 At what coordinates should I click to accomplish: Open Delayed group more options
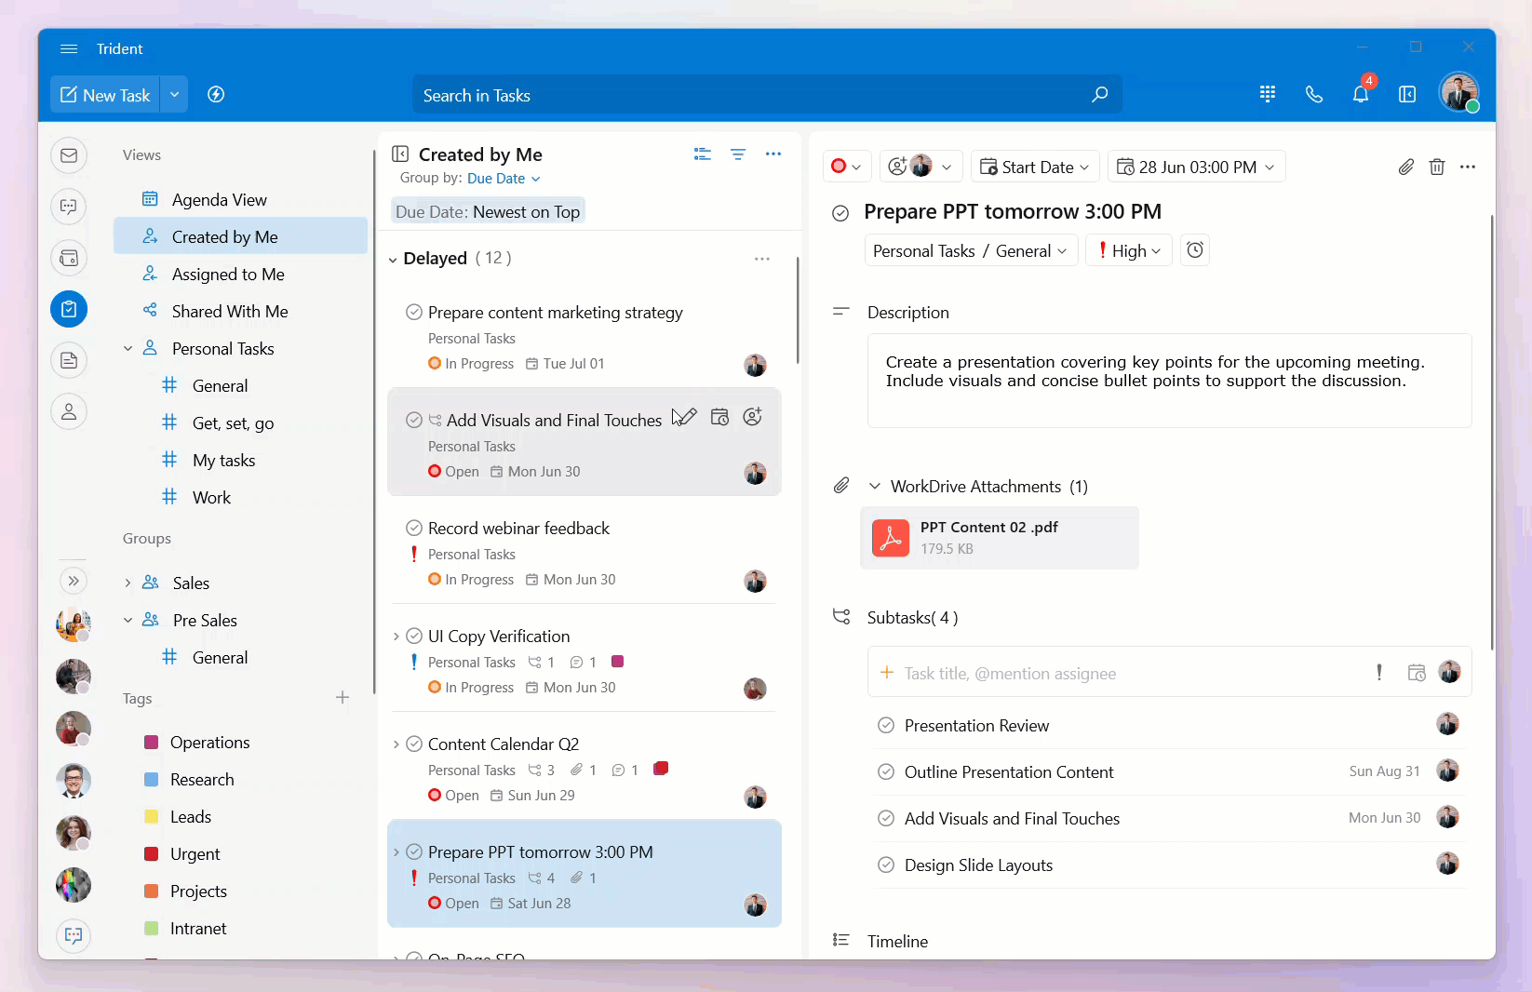point(762,259)
